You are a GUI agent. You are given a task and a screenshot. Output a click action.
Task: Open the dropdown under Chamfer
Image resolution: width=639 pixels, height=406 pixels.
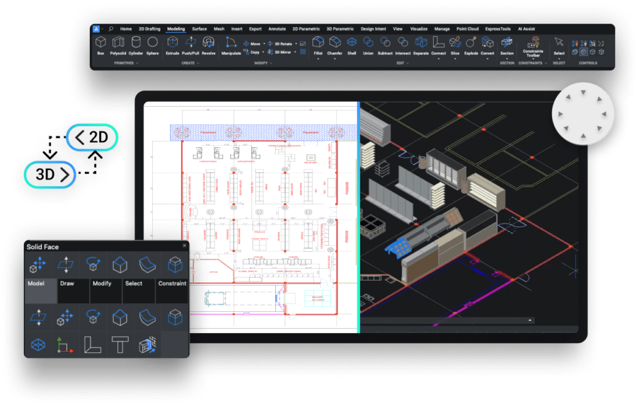pos(334,59)
